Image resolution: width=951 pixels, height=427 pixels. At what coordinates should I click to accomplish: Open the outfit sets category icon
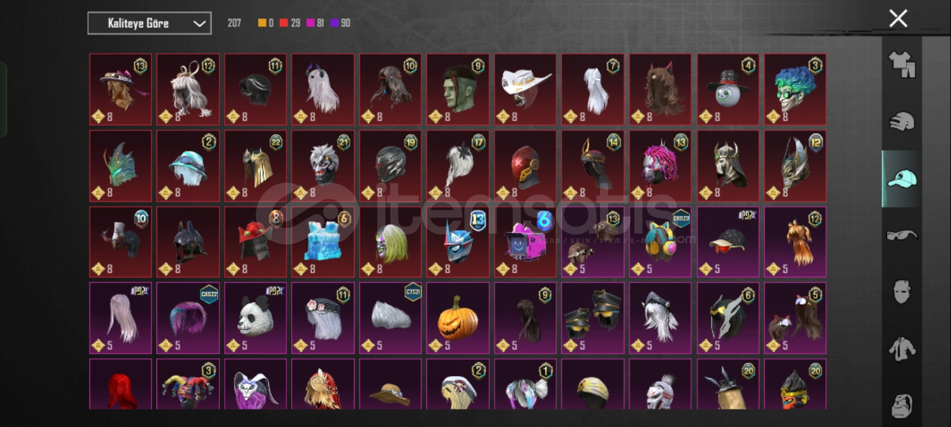pyautogui.click(x=902, y=64)
